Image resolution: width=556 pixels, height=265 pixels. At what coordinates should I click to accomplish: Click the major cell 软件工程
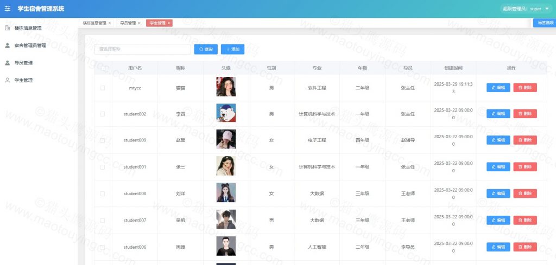pos(317,88)
